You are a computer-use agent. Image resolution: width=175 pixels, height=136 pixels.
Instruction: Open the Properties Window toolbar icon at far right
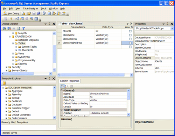tap(64, 14)
